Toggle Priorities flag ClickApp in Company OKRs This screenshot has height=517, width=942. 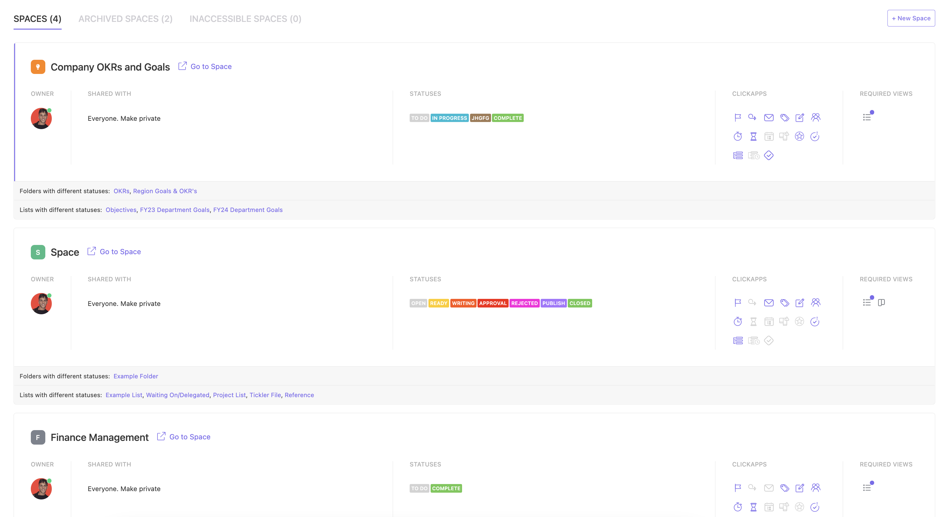point(738,117)
